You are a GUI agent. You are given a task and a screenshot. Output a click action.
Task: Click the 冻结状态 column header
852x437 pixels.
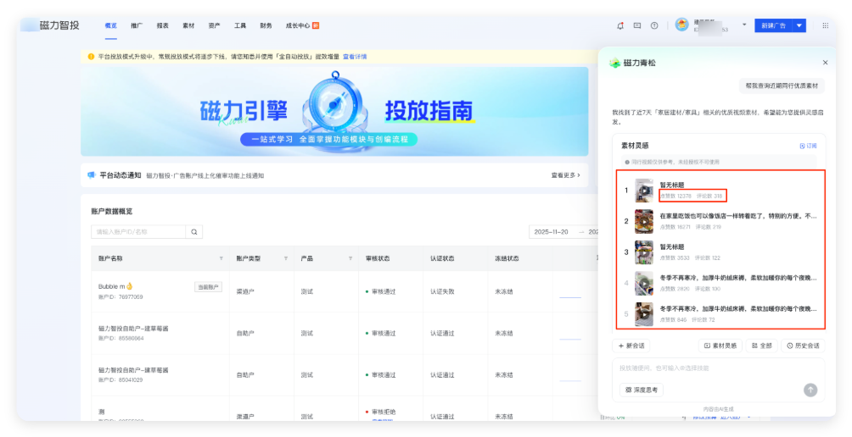point(507,258)
